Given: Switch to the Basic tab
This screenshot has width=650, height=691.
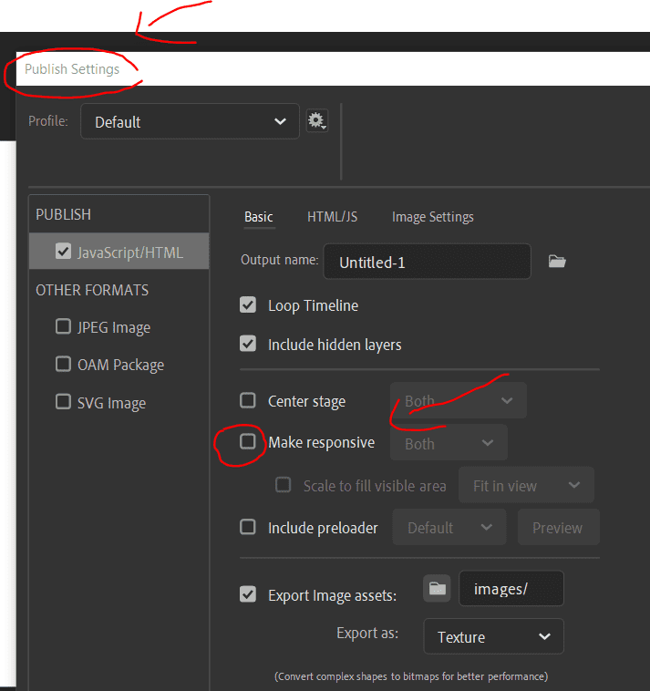Looking at the screenshot, I should 259,217.
